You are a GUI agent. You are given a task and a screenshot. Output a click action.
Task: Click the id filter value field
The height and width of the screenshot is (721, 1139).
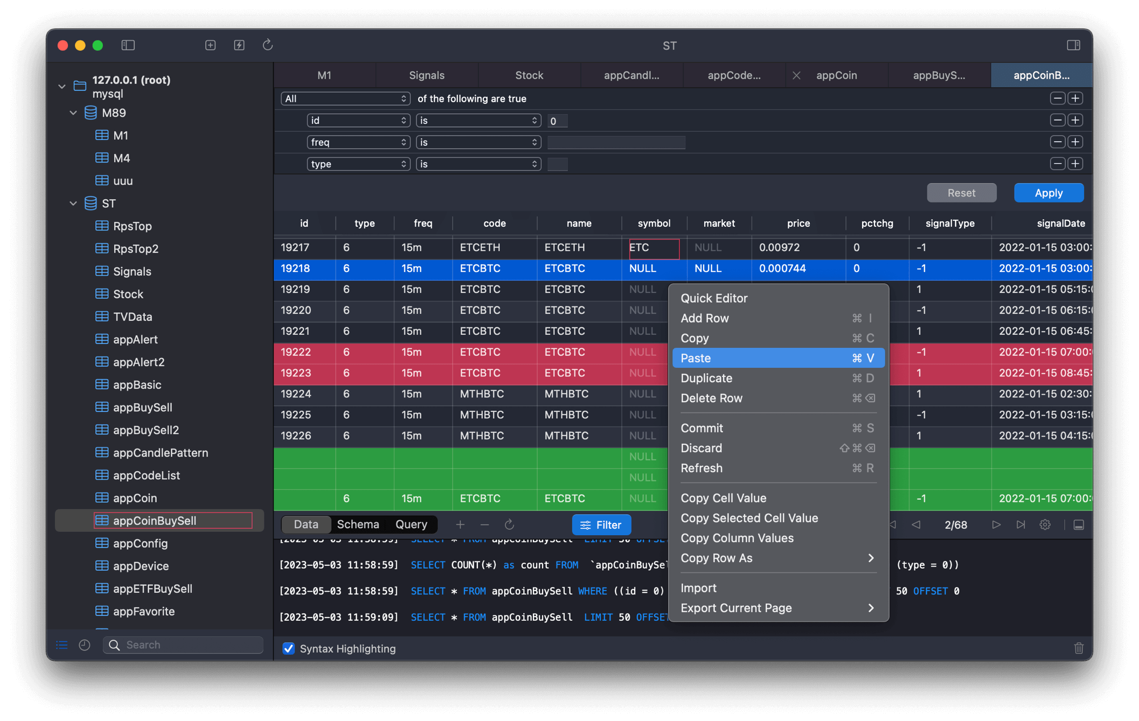coord(557,121)
